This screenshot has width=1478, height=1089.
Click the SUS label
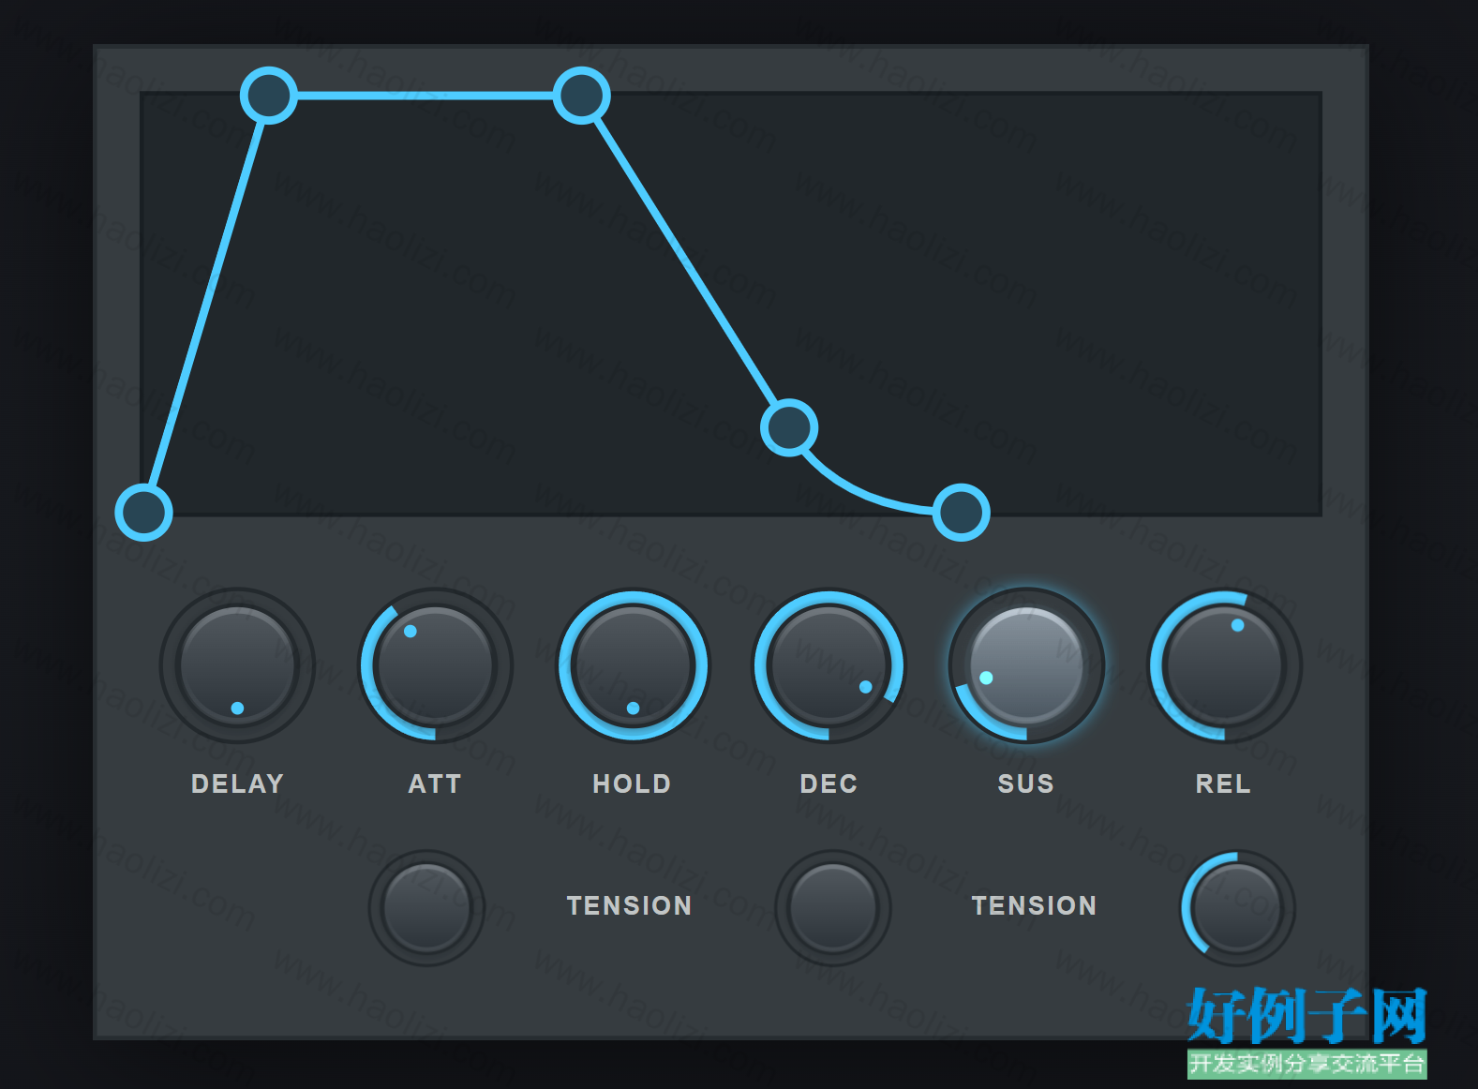pos(1026,783)
